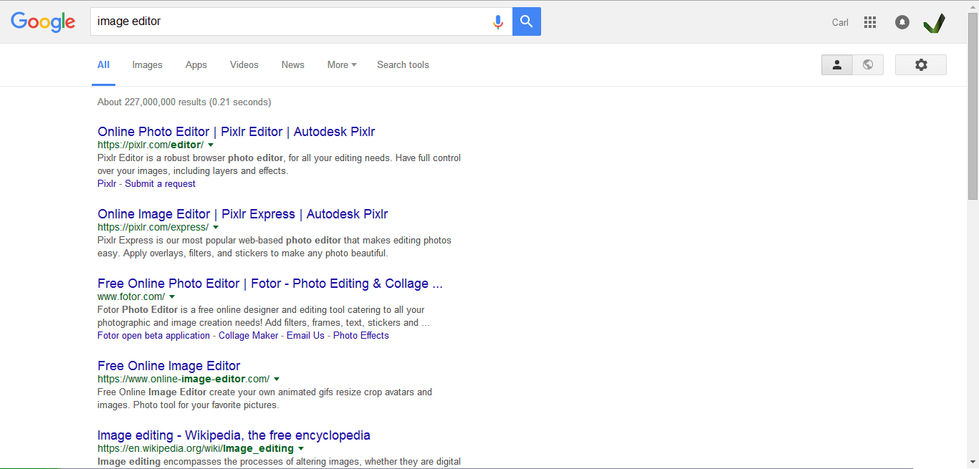
Task: Select the All tab
Action: (103, 64)
